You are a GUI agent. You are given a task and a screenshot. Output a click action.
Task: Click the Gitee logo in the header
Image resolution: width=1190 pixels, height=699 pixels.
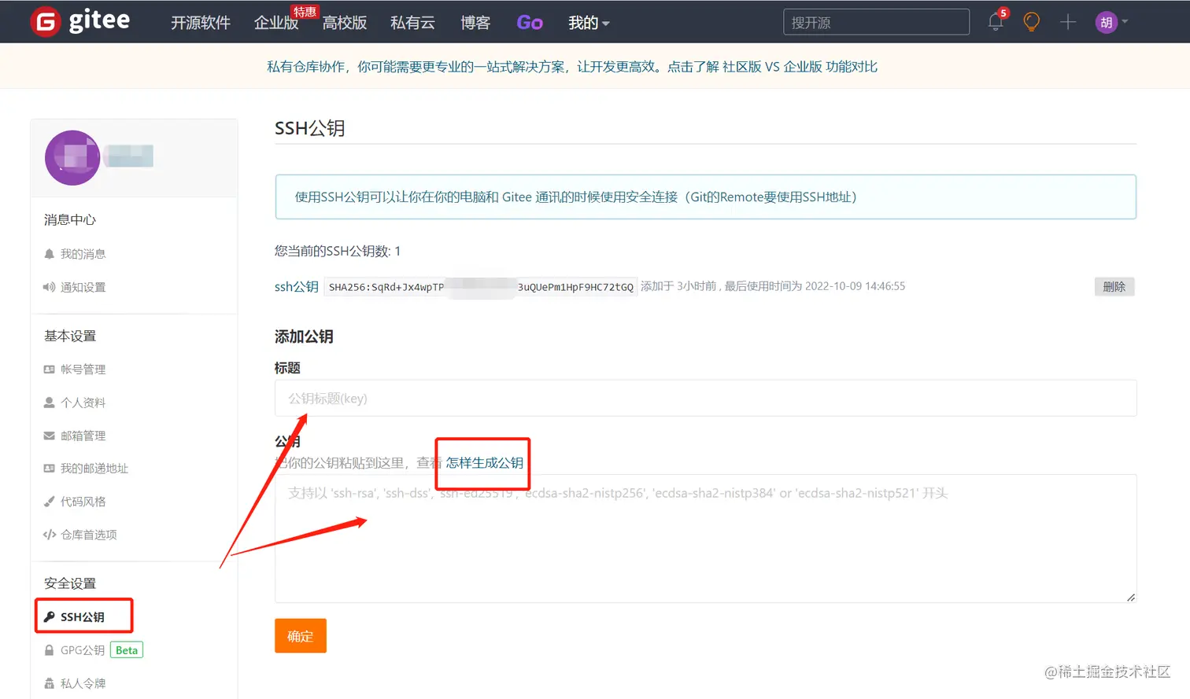coord(80,21)
